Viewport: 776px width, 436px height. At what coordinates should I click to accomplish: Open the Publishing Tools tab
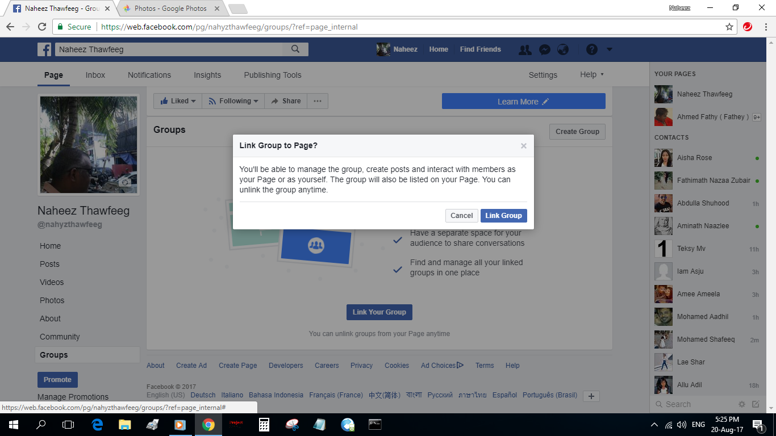(x=273, y=75)
